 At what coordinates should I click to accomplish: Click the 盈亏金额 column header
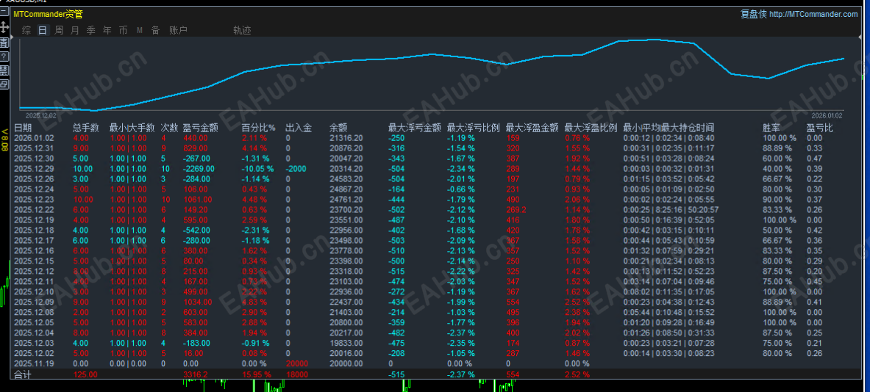click(x=200, y=128)
